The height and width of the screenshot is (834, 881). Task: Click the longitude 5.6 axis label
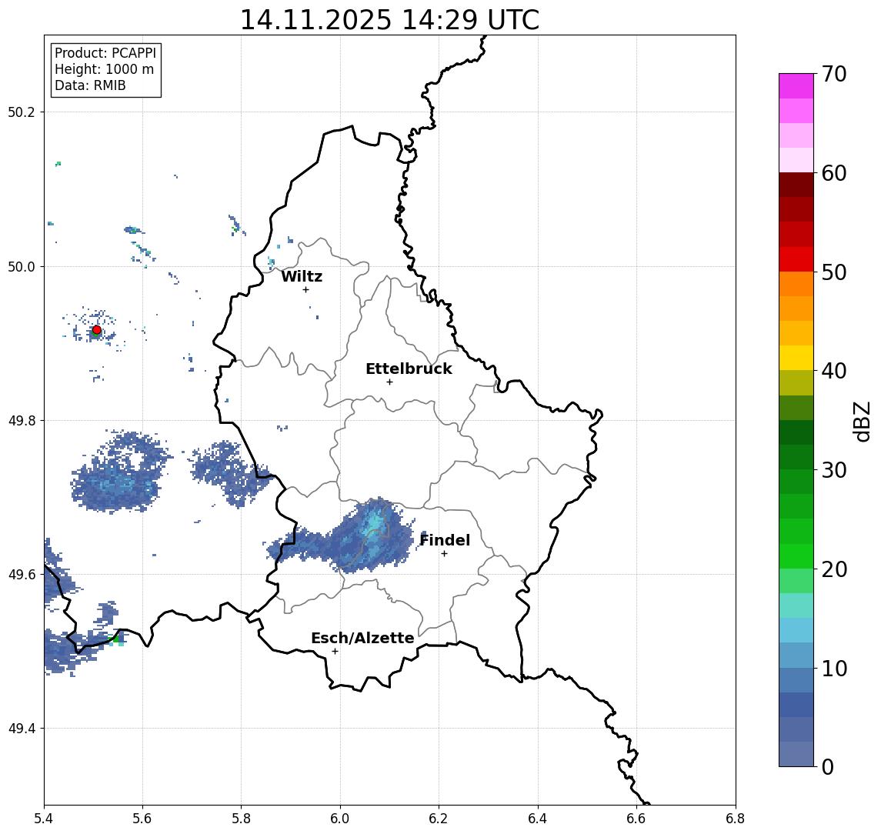pos(142,819)
